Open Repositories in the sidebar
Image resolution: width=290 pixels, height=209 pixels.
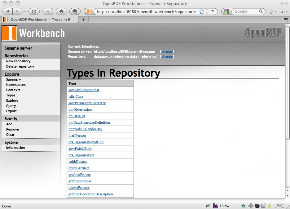[x=16, y=56]
